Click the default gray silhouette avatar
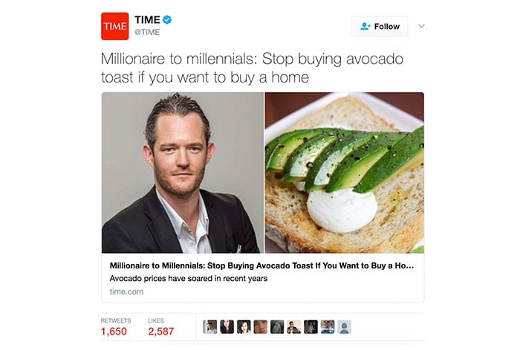 point(344,326)
